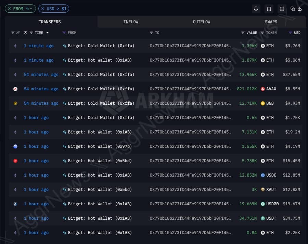Toggle the clock time-format icon
Screen dimensions: 308x244
coord(26,33)
